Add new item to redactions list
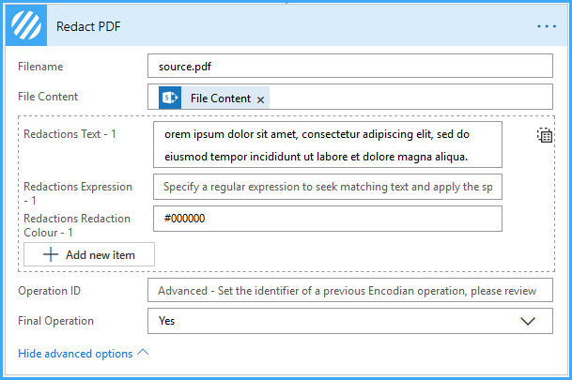The height and width of the screenshot is (380, 572). [x=89, y=254]
